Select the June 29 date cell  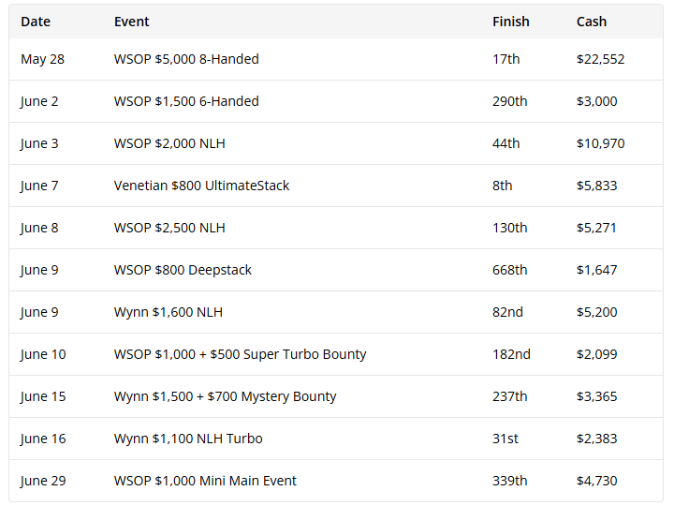click(x=42, y=481)
